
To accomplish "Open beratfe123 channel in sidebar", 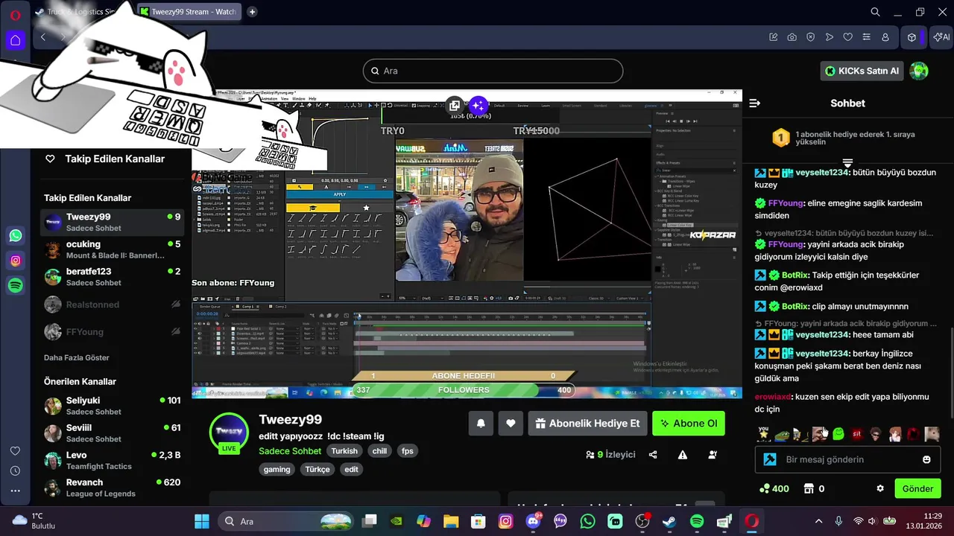I will [x=113, y=277].
